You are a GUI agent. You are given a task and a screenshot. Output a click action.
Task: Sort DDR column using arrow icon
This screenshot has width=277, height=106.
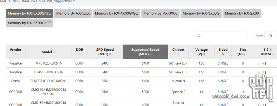pos(80,54)
